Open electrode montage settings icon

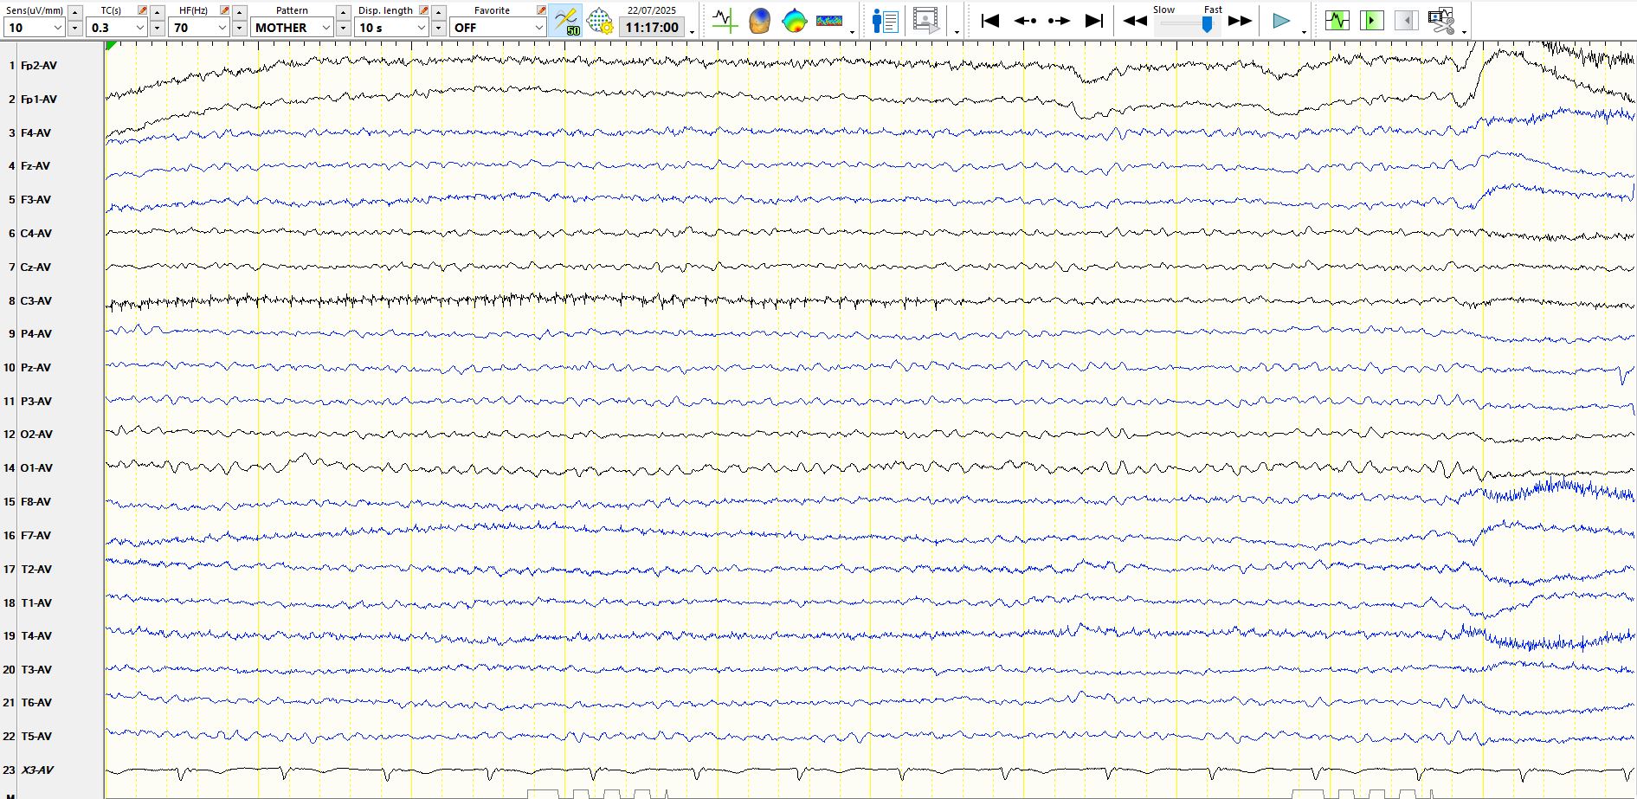click(599, 20)
